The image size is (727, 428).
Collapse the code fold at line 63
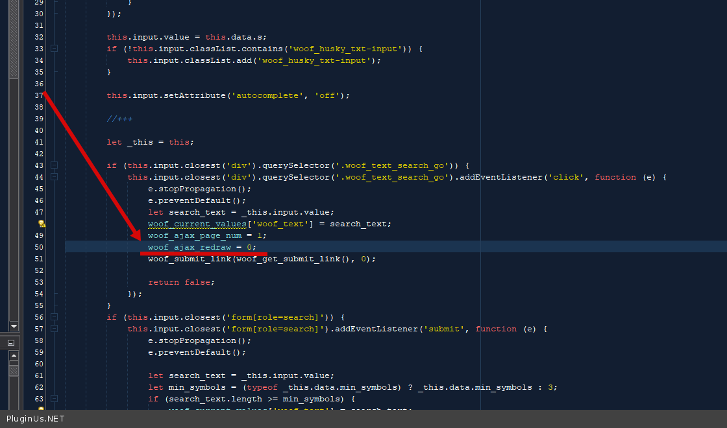coord(54,399)
